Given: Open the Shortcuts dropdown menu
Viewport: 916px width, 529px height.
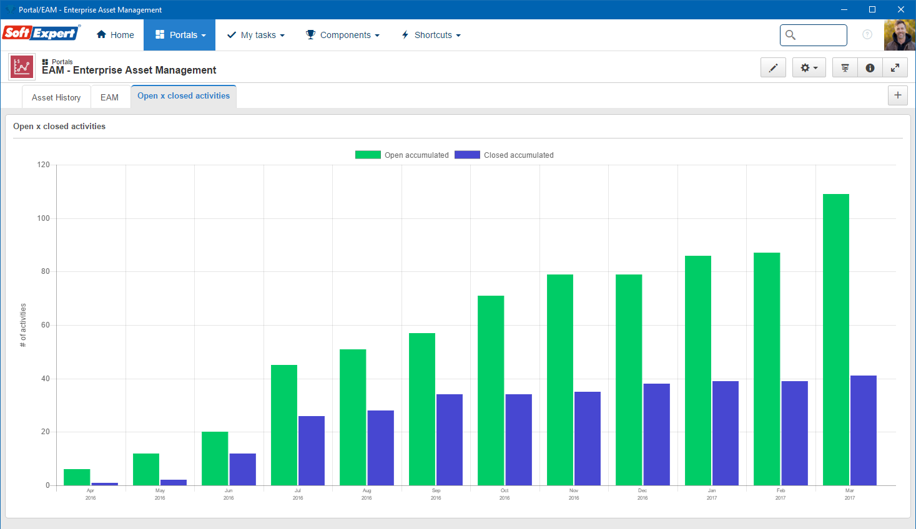Looking at the screenshot, I should pos(431,35).
